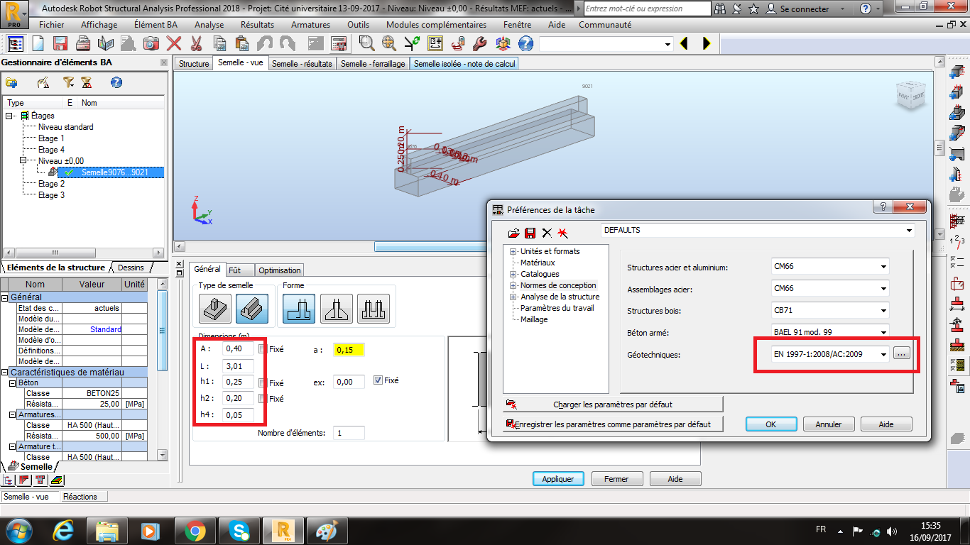
Task: Select the trapezoidal footing shape icon
Action: point(337,308)
